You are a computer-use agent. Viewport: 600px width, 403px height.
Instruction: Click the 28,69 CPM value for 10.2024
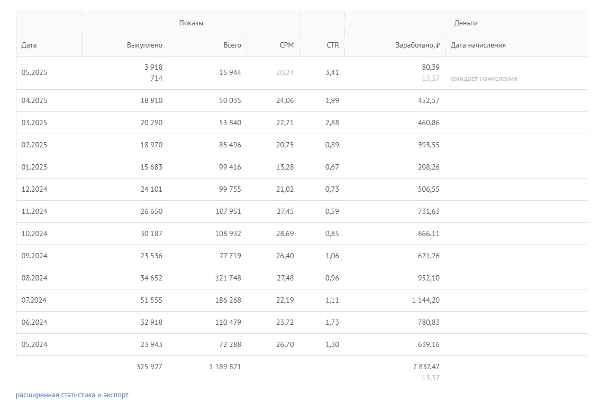coord(285,233)
